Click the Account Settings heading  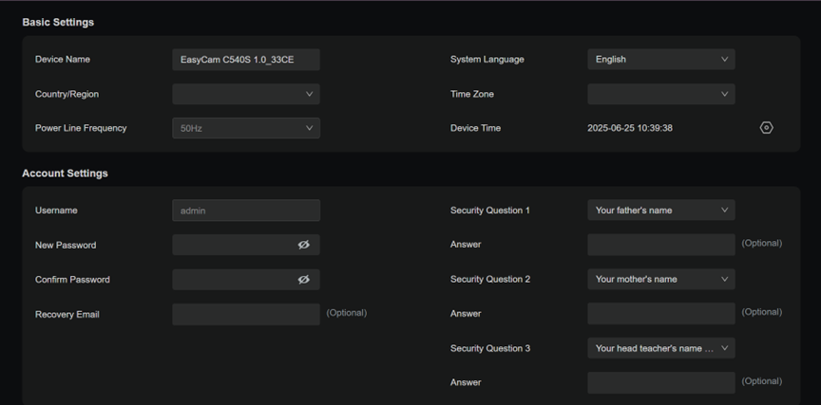(x=65, y=173)
